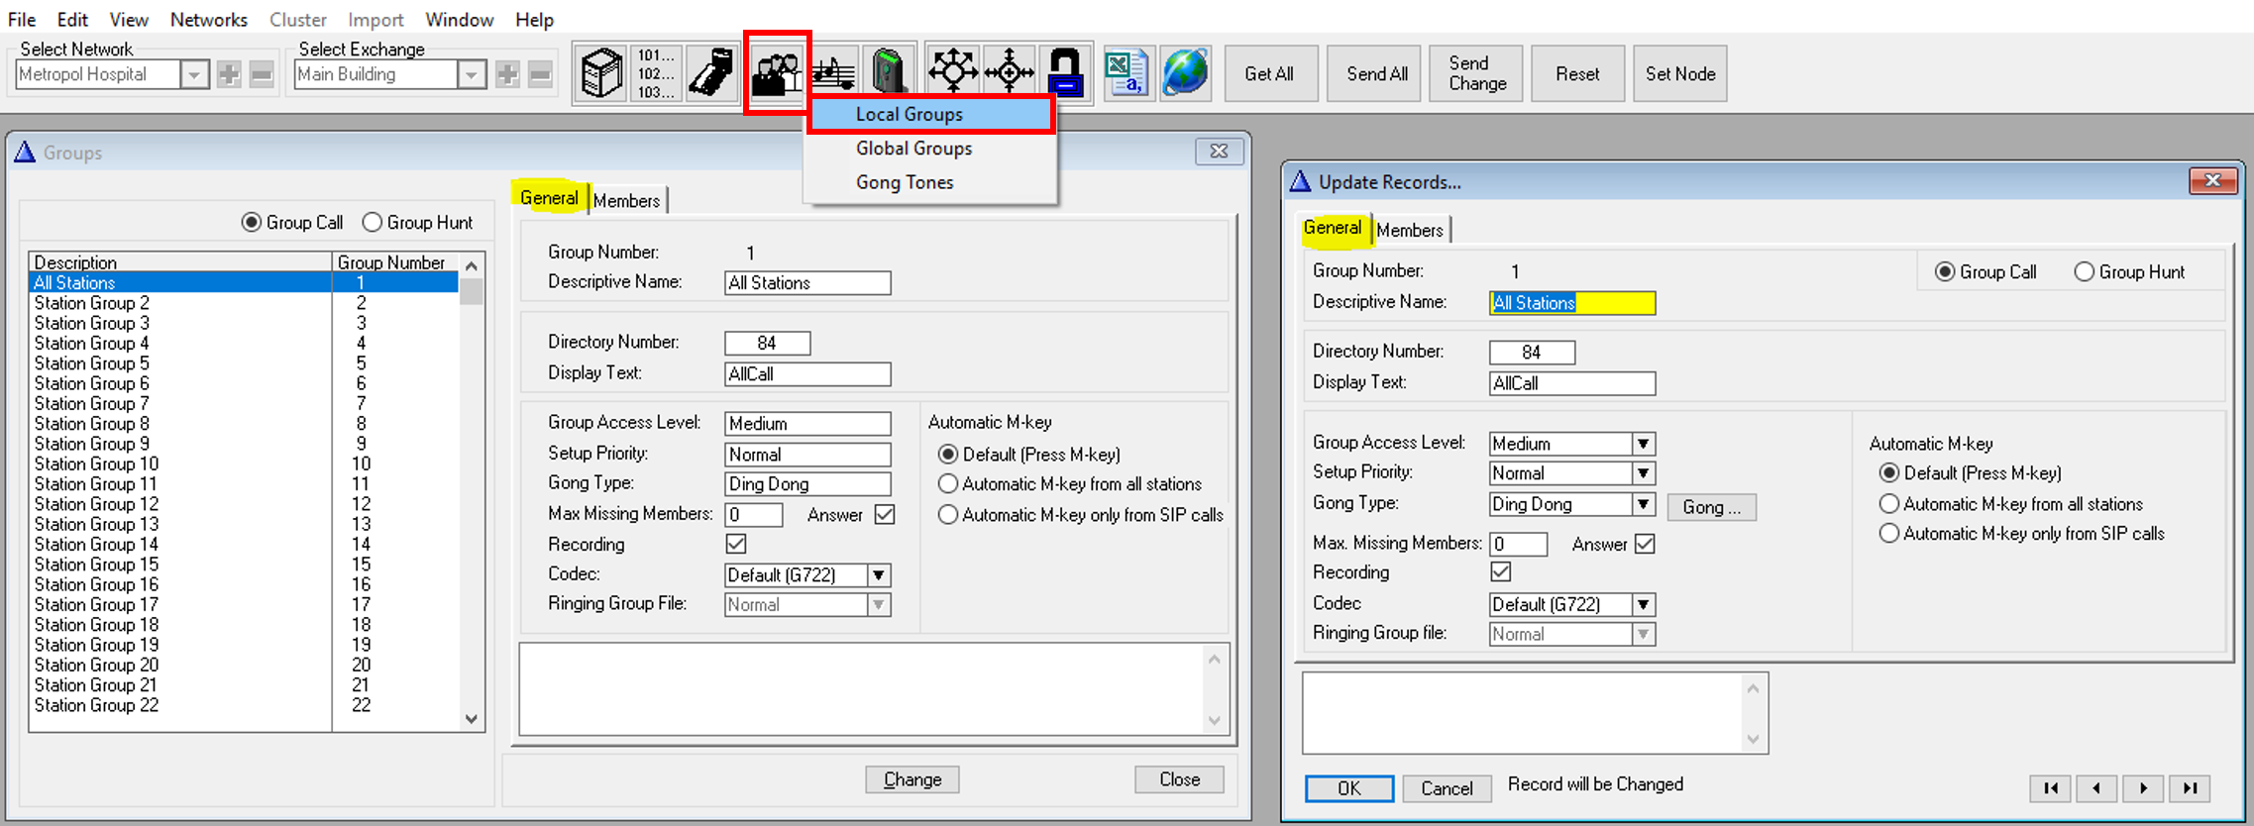Open the 101/102/103 directory numbers tool
The image size is (2254, 826).
coord(655,73)
